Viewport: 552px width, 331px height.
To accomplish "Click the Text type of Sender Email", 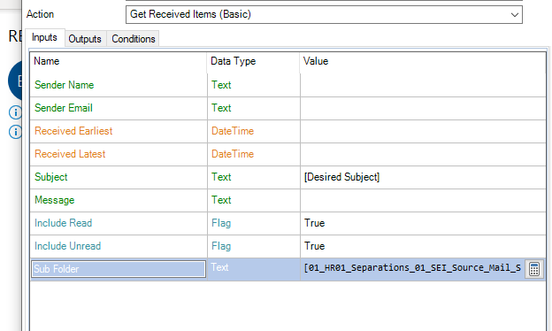I will click(221, 108).
